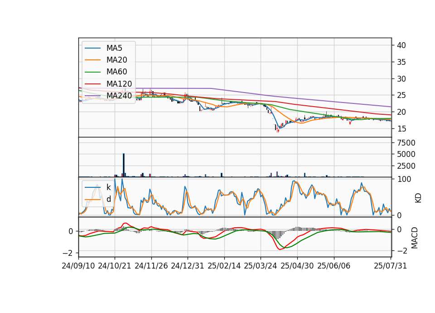Click the price axis value 25
Image resolution: width=435 pixels, height=313 pixels.
pos(401,95)
